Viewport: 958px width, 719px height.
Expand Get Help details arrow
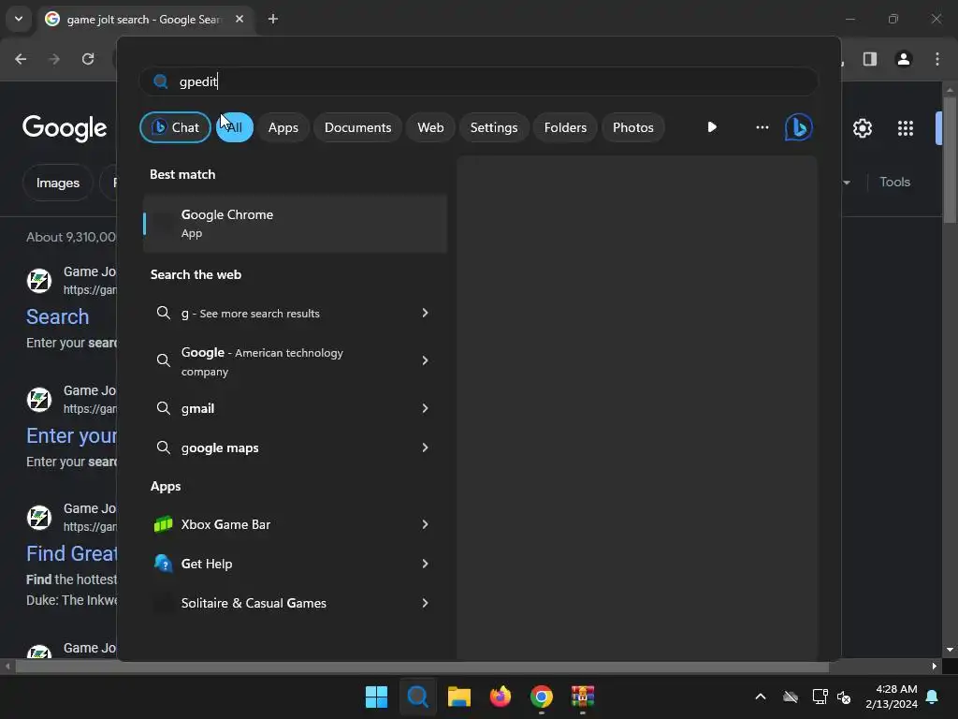(426, 564)
